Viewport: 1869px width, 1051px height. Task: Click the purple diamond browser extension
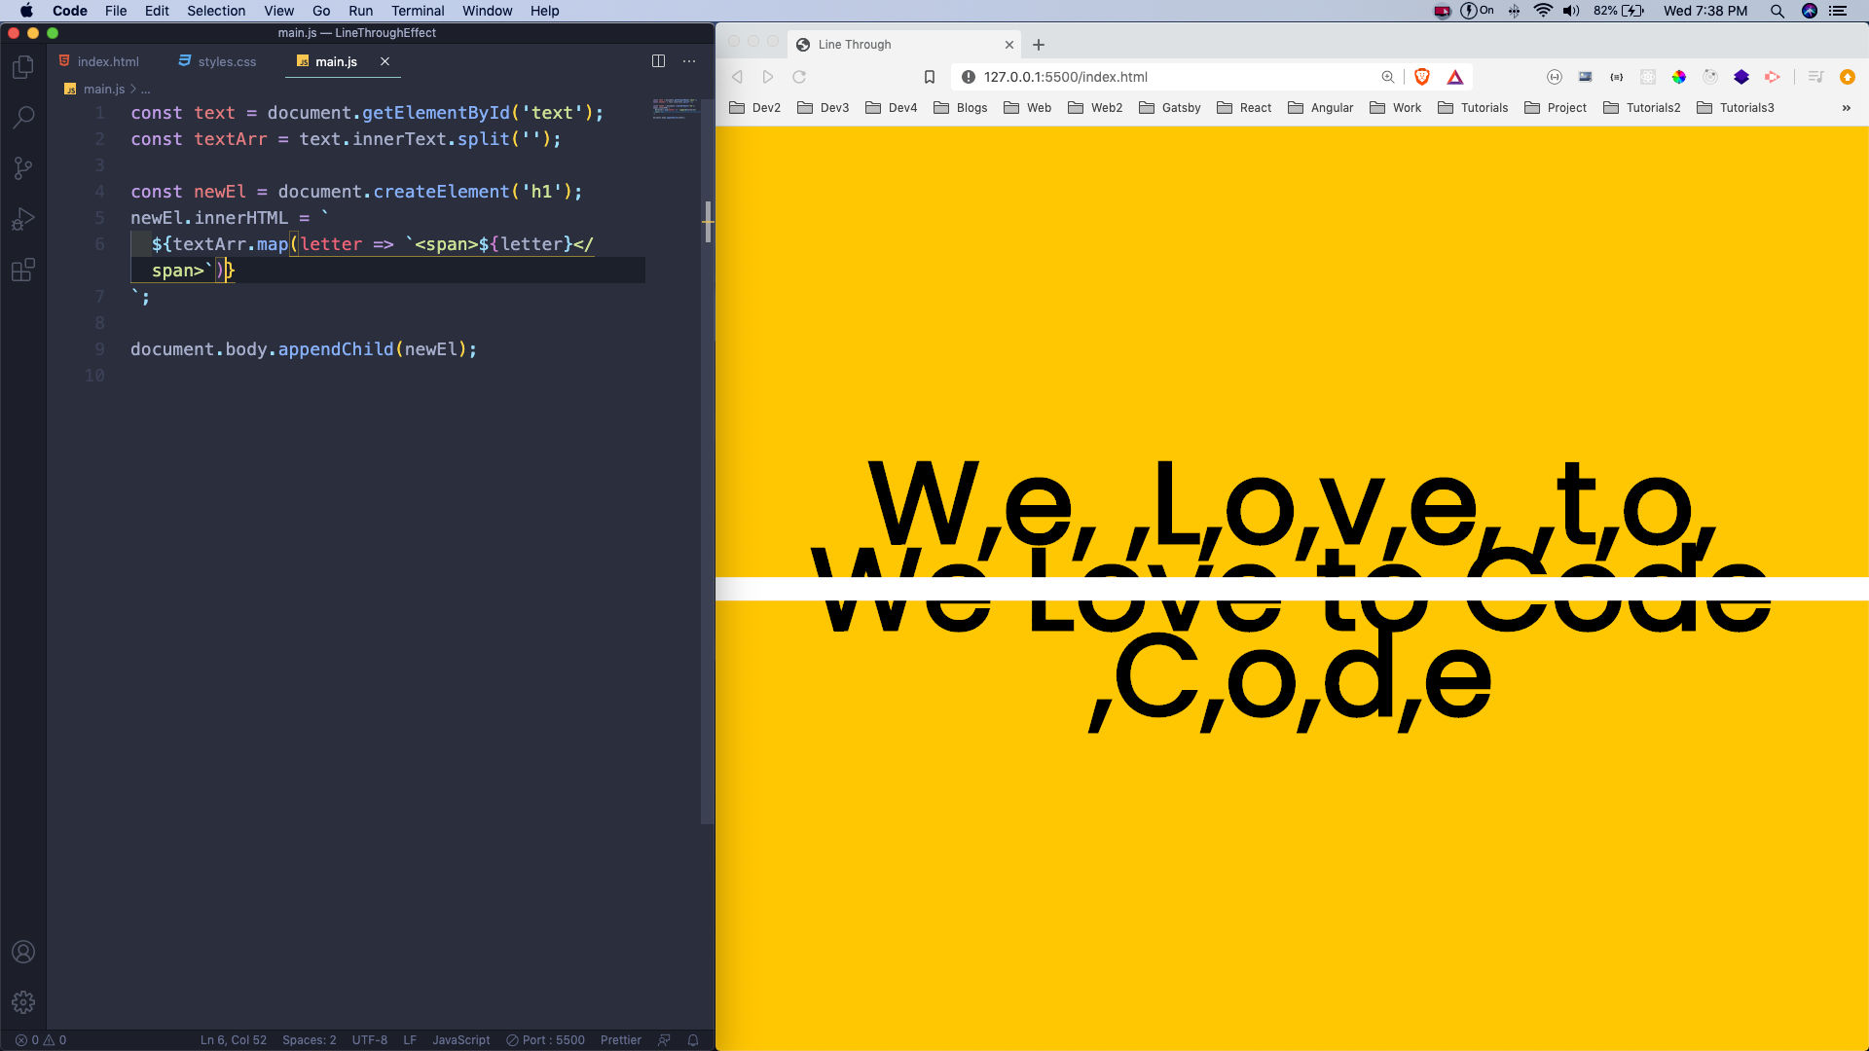[x=1741, y=77]
